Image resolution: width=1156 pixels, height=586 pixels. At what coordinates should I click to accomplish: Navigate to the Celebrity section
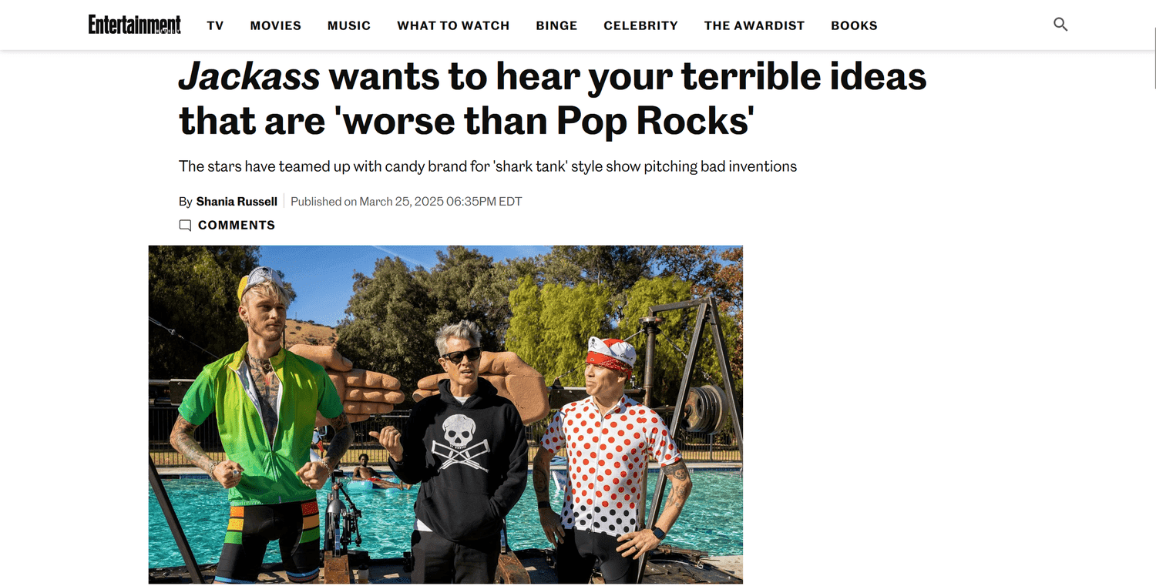pyautogui.click(x=641, y=25)
